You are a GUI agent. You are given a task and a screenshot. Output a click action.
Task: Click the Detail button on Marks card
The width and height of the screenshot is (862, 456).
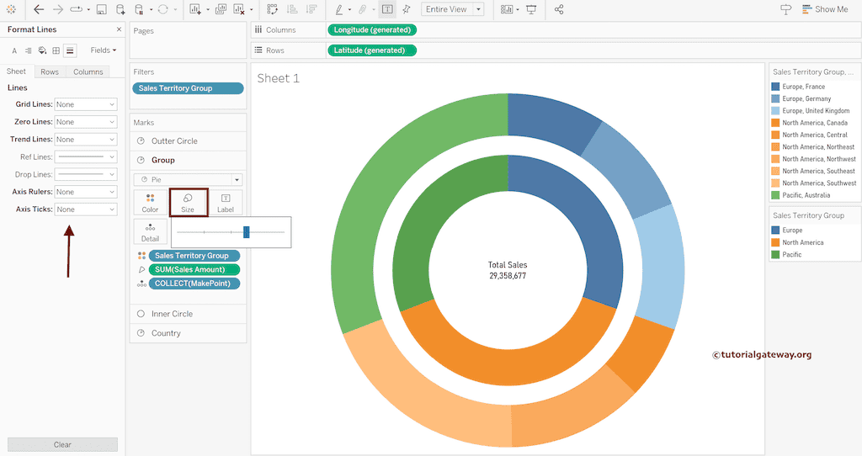(150, 232)
